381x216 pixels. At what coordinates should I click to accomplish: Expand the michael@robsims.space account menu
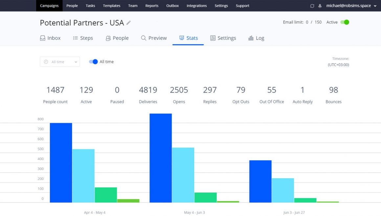[x=351, y=6]
